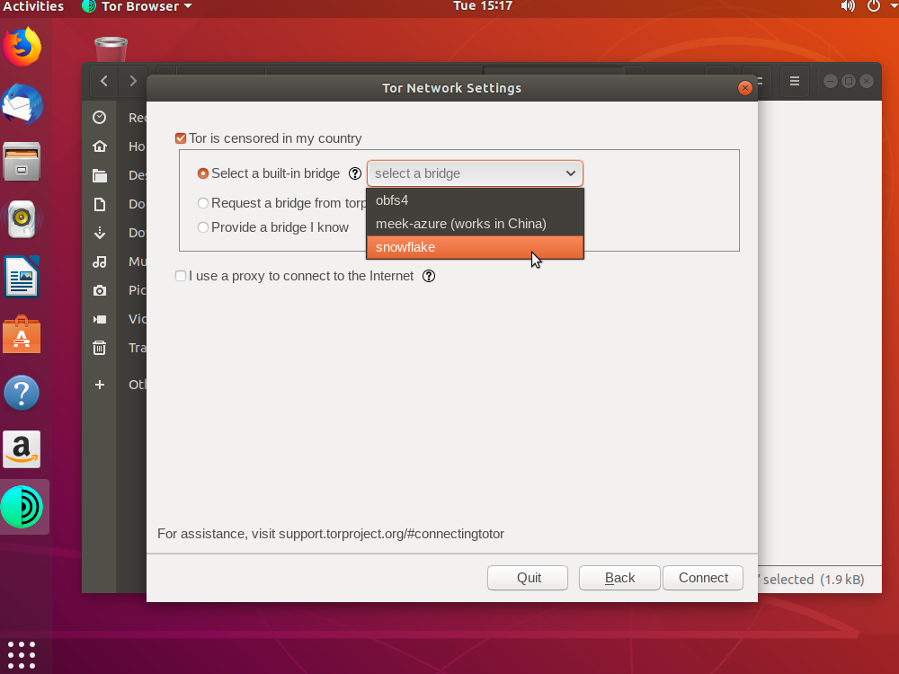Image resolution: width=899 pixels, height=674 pixels.
Task: Choose Provide a bridge I know
Action: 203,227
